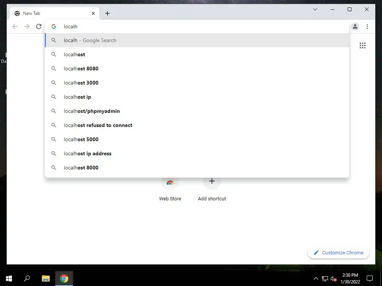Open a new tab with the plus button

click(107, 13)
